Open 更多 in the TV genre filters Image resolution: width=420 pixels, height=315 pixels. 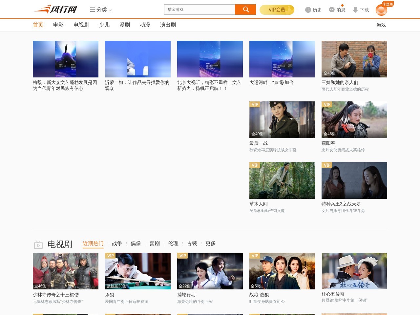tap(210, 243)
